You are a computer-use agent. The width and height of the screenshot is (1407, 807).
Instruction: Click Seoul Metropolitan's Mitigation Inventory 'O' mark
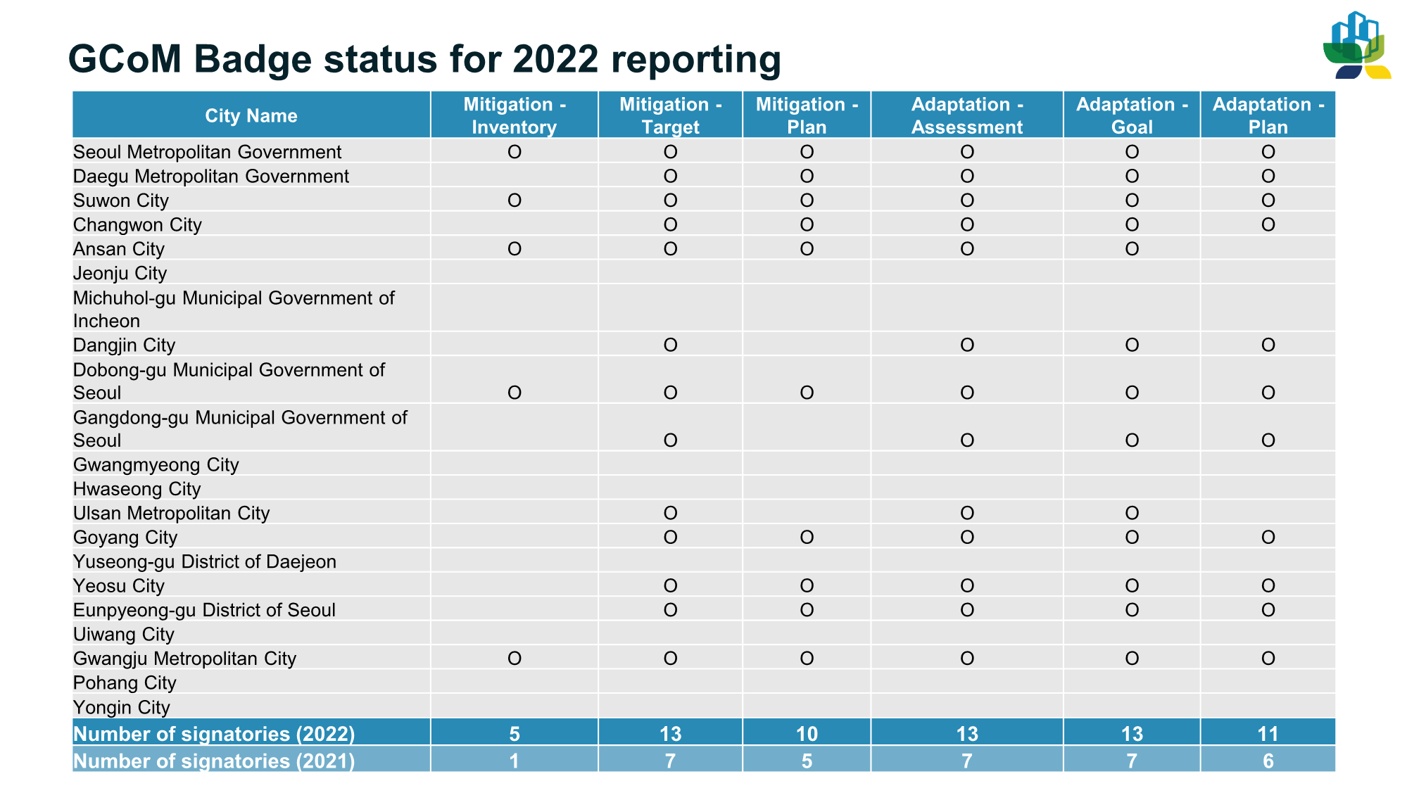(x=515, y=152)
